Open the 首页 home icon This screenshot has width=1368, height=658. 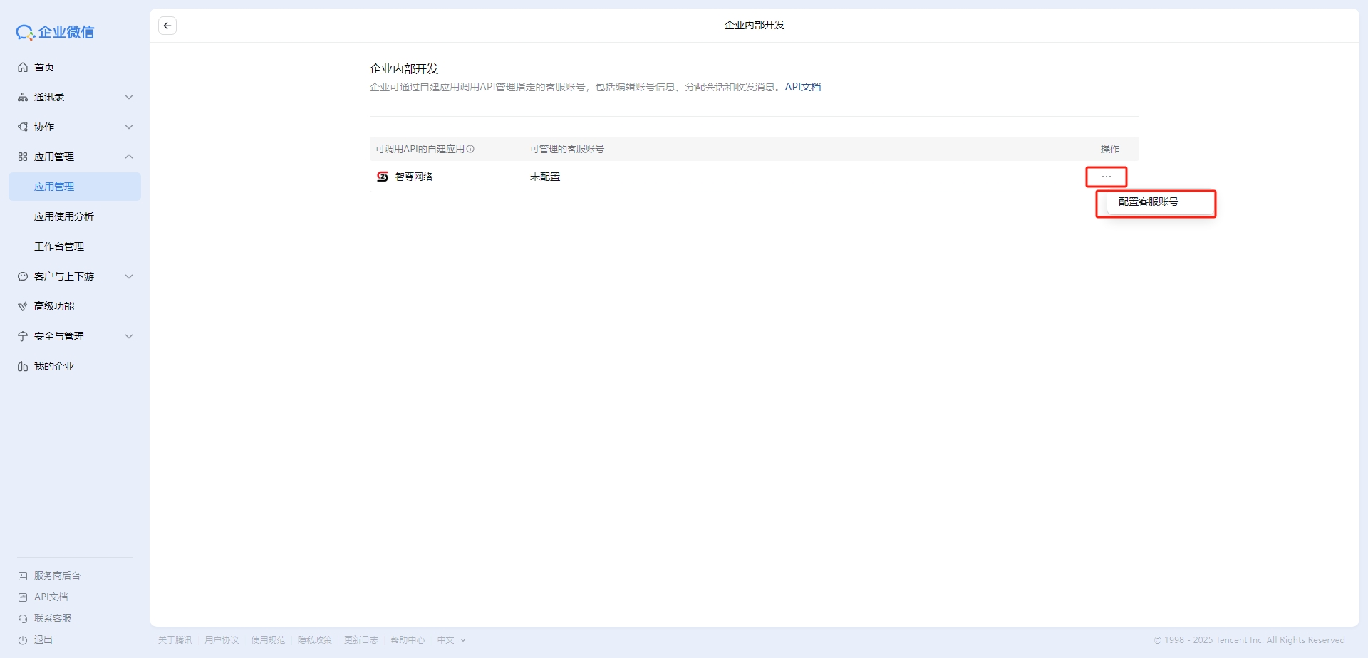[23, 67]
